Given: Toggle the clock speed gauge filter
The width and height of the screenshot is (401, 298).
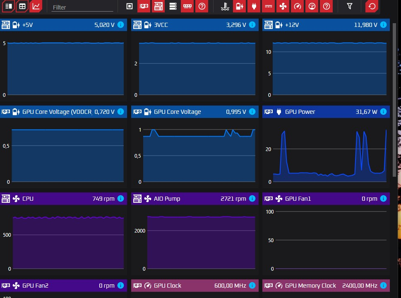Looking at the screenshot, I should (298, 6).
